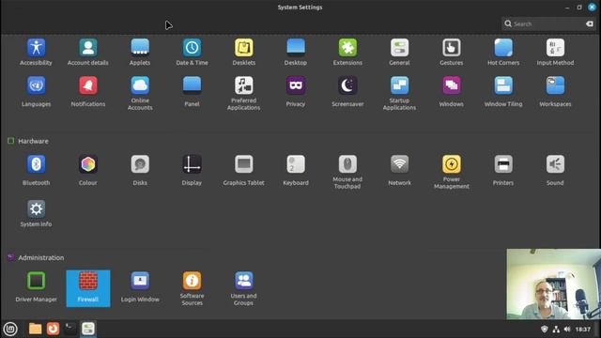Open Languages settings
This screenshot has width=601, height=338.
(36, 92)
